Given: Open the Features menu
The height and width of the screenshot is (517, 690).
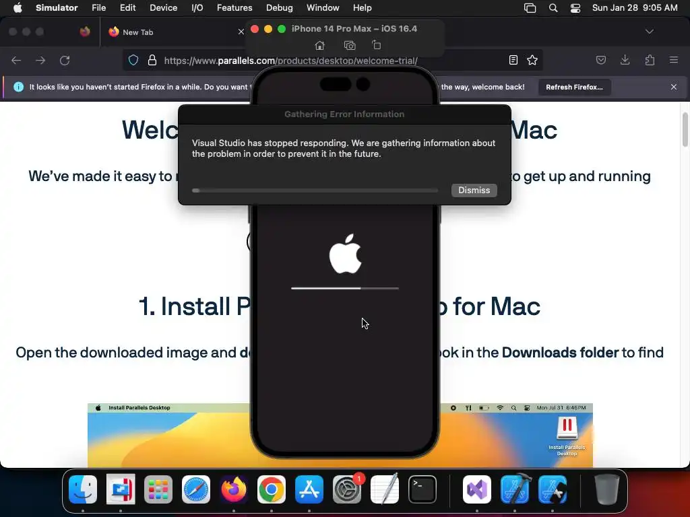Looking at the screenshot, I should (234, 8).
